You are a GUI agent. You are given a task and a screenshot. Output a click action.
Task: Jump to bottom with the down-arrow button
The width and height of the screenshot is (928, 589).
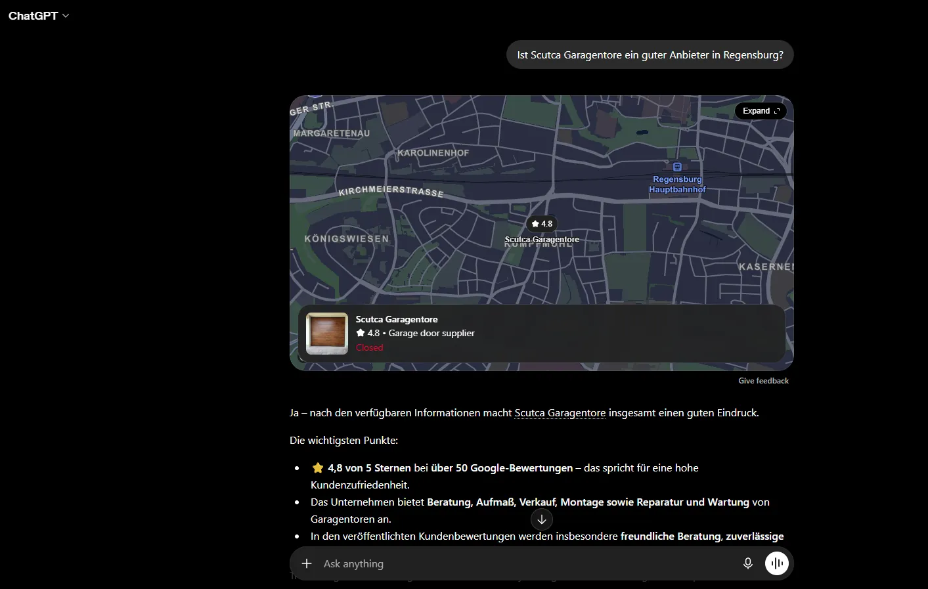[542, 519]
